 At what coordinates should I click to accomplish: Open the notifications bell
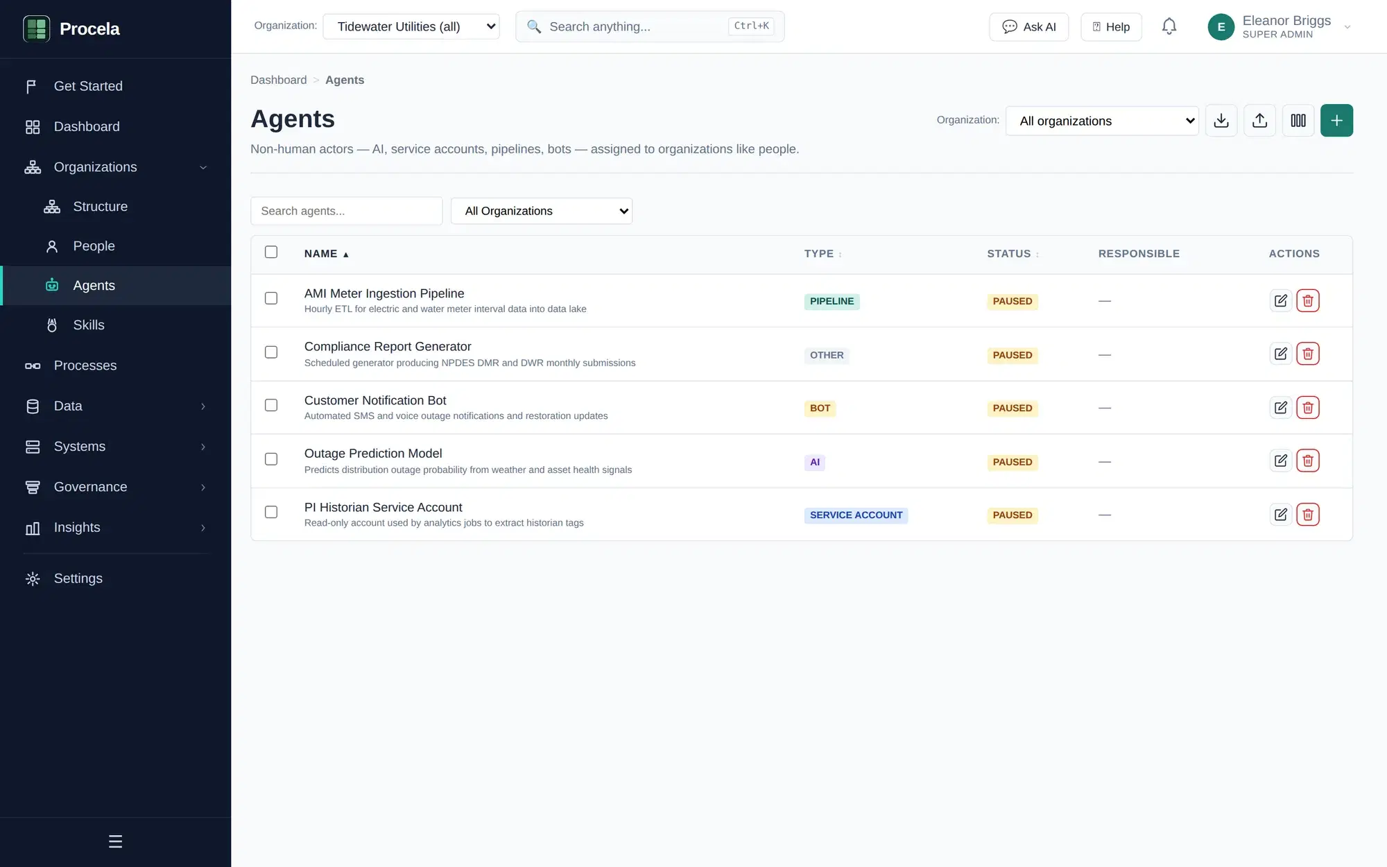(1169, 26)
